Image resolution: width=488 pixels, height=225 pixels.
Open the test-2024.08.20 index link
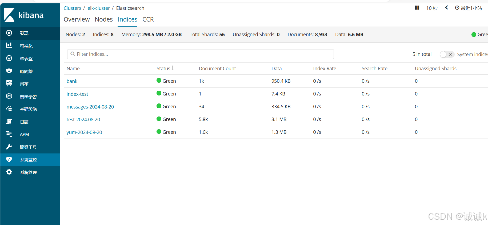(83, 119)
